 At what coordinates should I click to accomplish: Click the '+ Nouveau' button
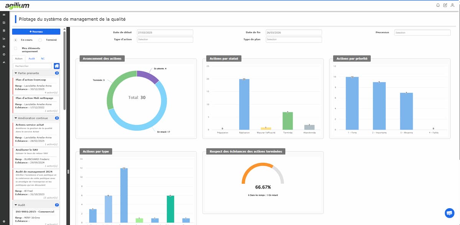[36, 31]
